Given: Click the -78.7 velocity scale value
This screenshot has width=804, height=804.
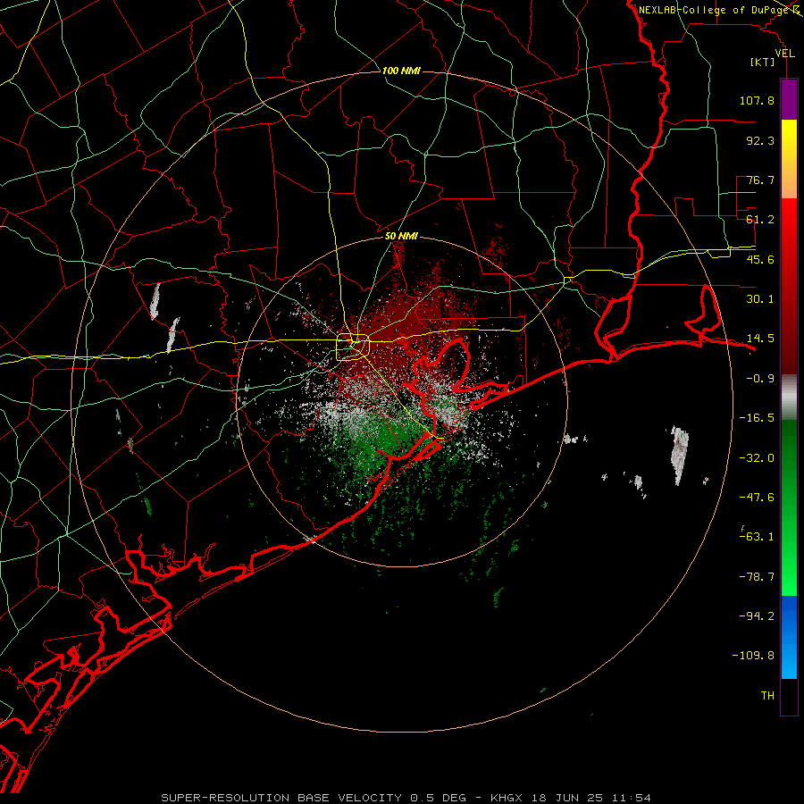Looking at the screenshot, I should (x=757, y=577).
